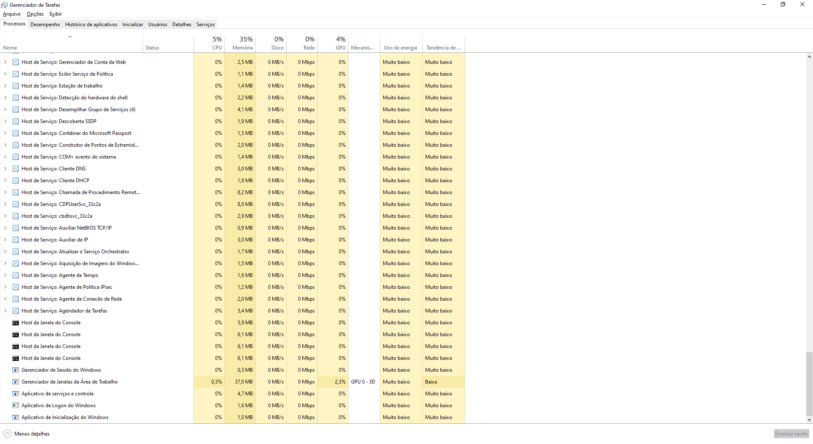
Task: Click the Agendador de Tarefas service icon
Action: coord(16,311)
